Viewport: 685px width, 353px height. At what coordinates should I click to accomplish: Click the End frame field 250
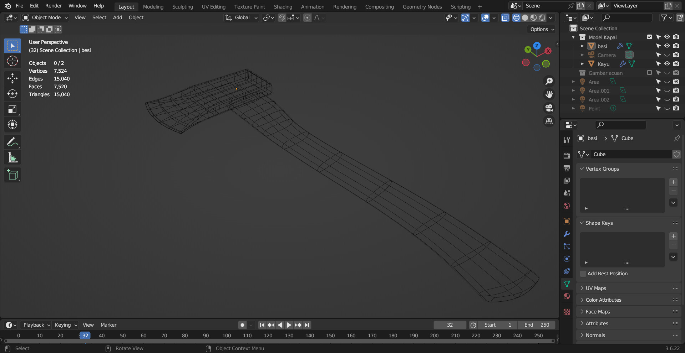[x=537, y=325]
